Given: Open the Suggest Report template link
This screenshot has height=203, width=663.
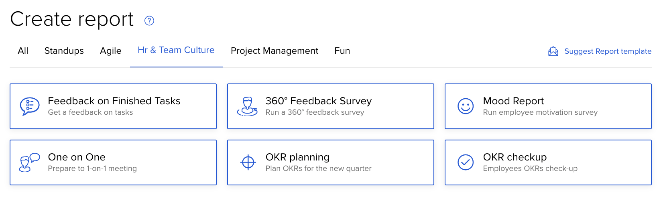Looking at the screenshot, I should pyautogui.click(x=608, y=51).
